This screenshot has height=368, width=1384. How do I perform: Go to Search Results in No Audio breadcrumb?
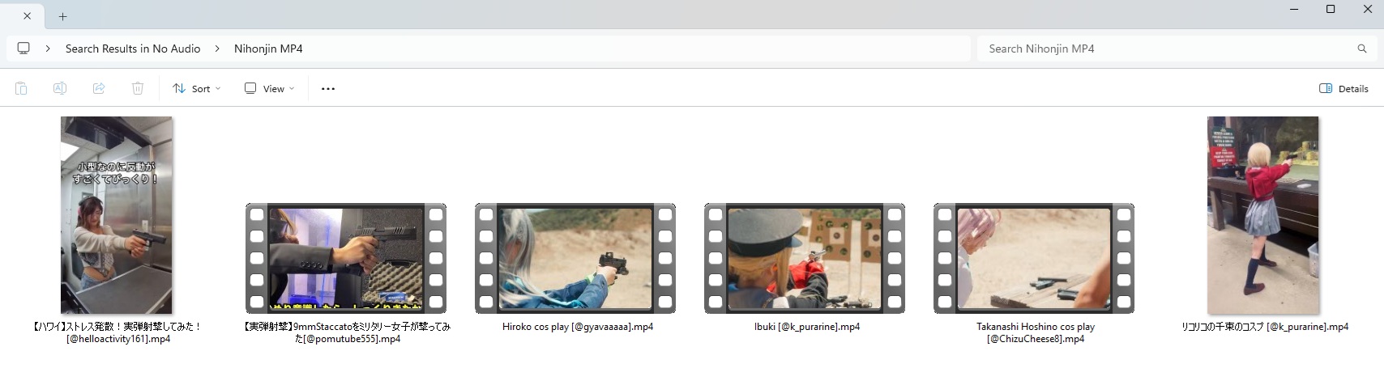point(133,49)
